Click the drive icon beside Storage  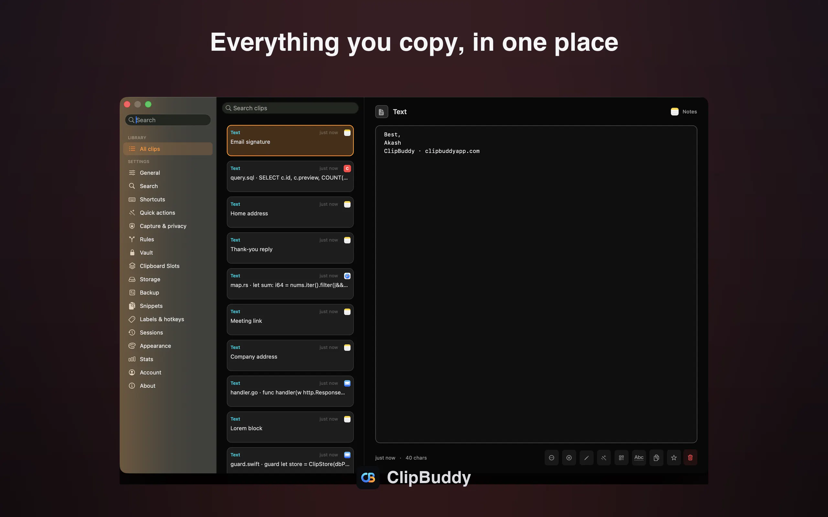(x=132, y=279)
